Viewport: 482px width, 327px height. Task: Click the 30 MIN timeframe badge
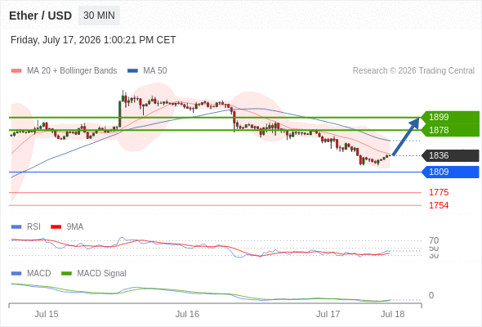point(99,16)
